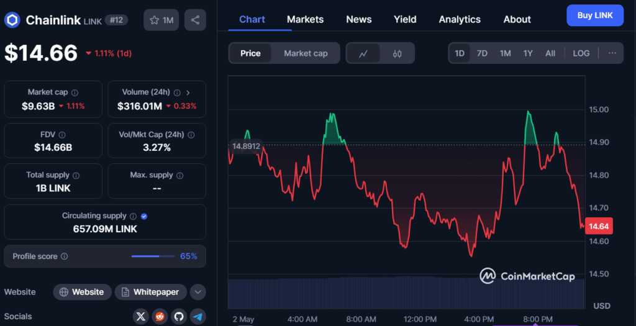
Task: Click info icon next to Volume (24h)
Action: click(177, 93)
